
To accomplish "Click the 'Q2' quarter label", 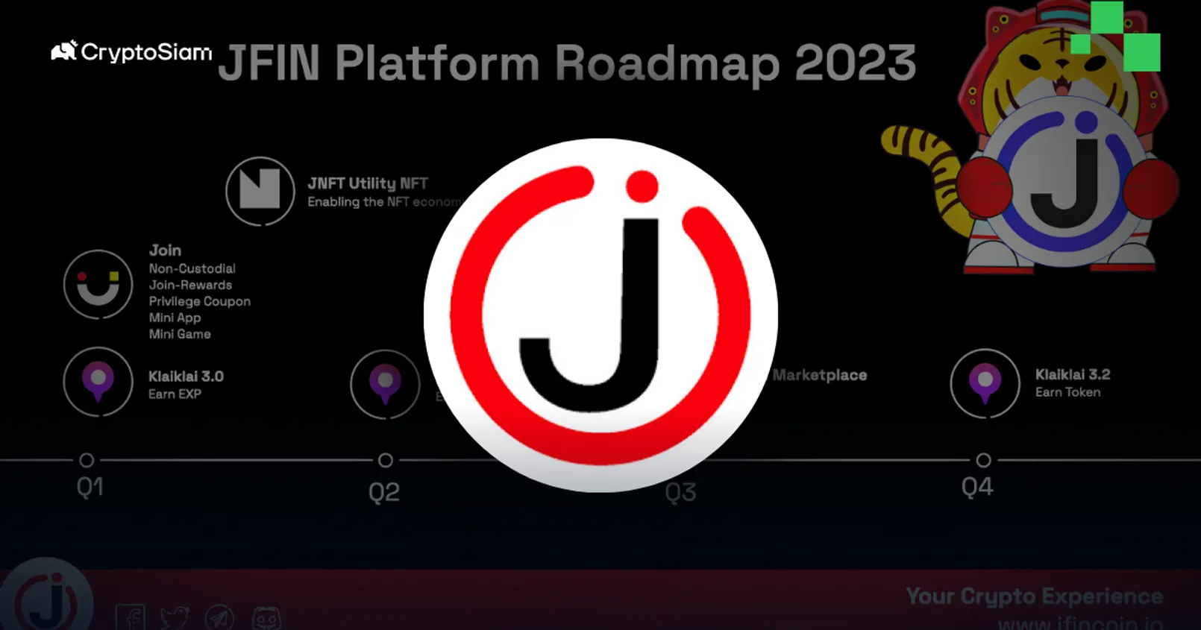I will (384, 492).
